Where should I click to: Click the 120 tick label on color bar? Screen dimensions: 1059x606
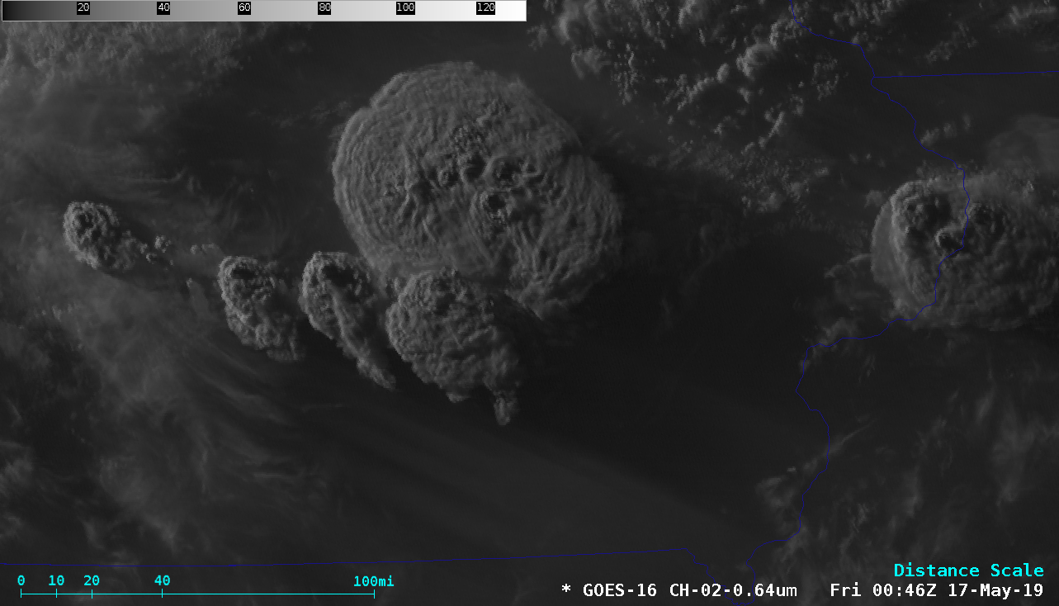[486, 7]
